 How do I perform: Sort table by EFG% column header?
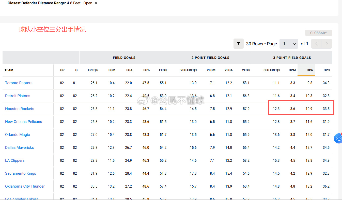pos(163,70)
